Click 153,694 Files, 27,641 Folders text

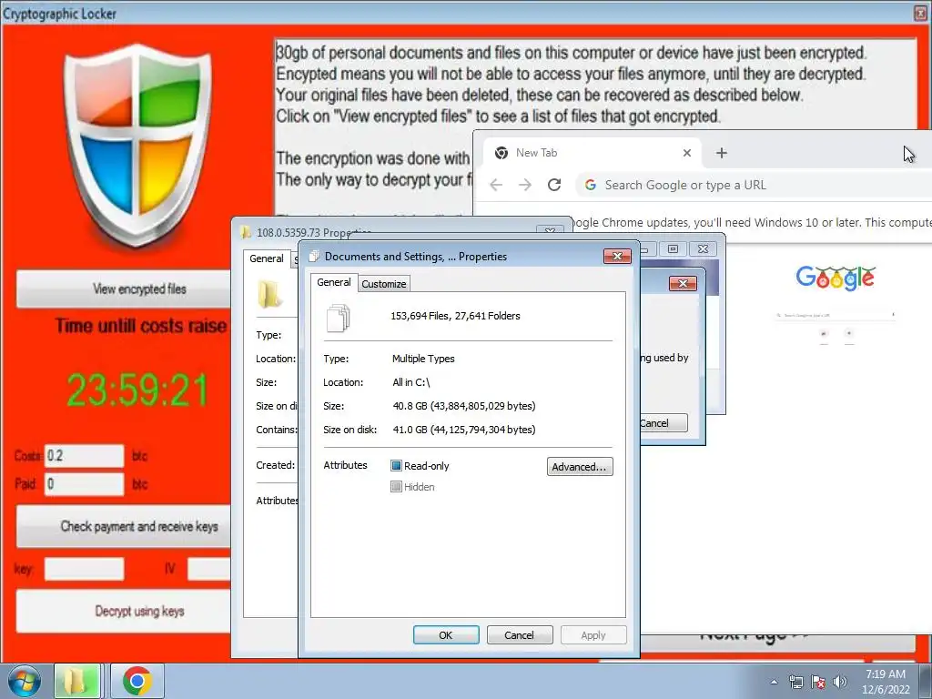pyautogui.click(x=455, y=316)
